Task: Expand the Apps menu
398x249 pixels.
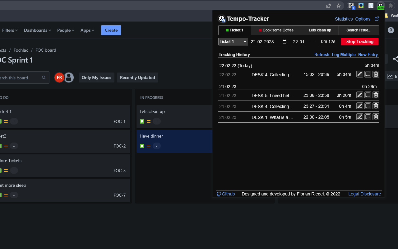Action: (87, 30)
